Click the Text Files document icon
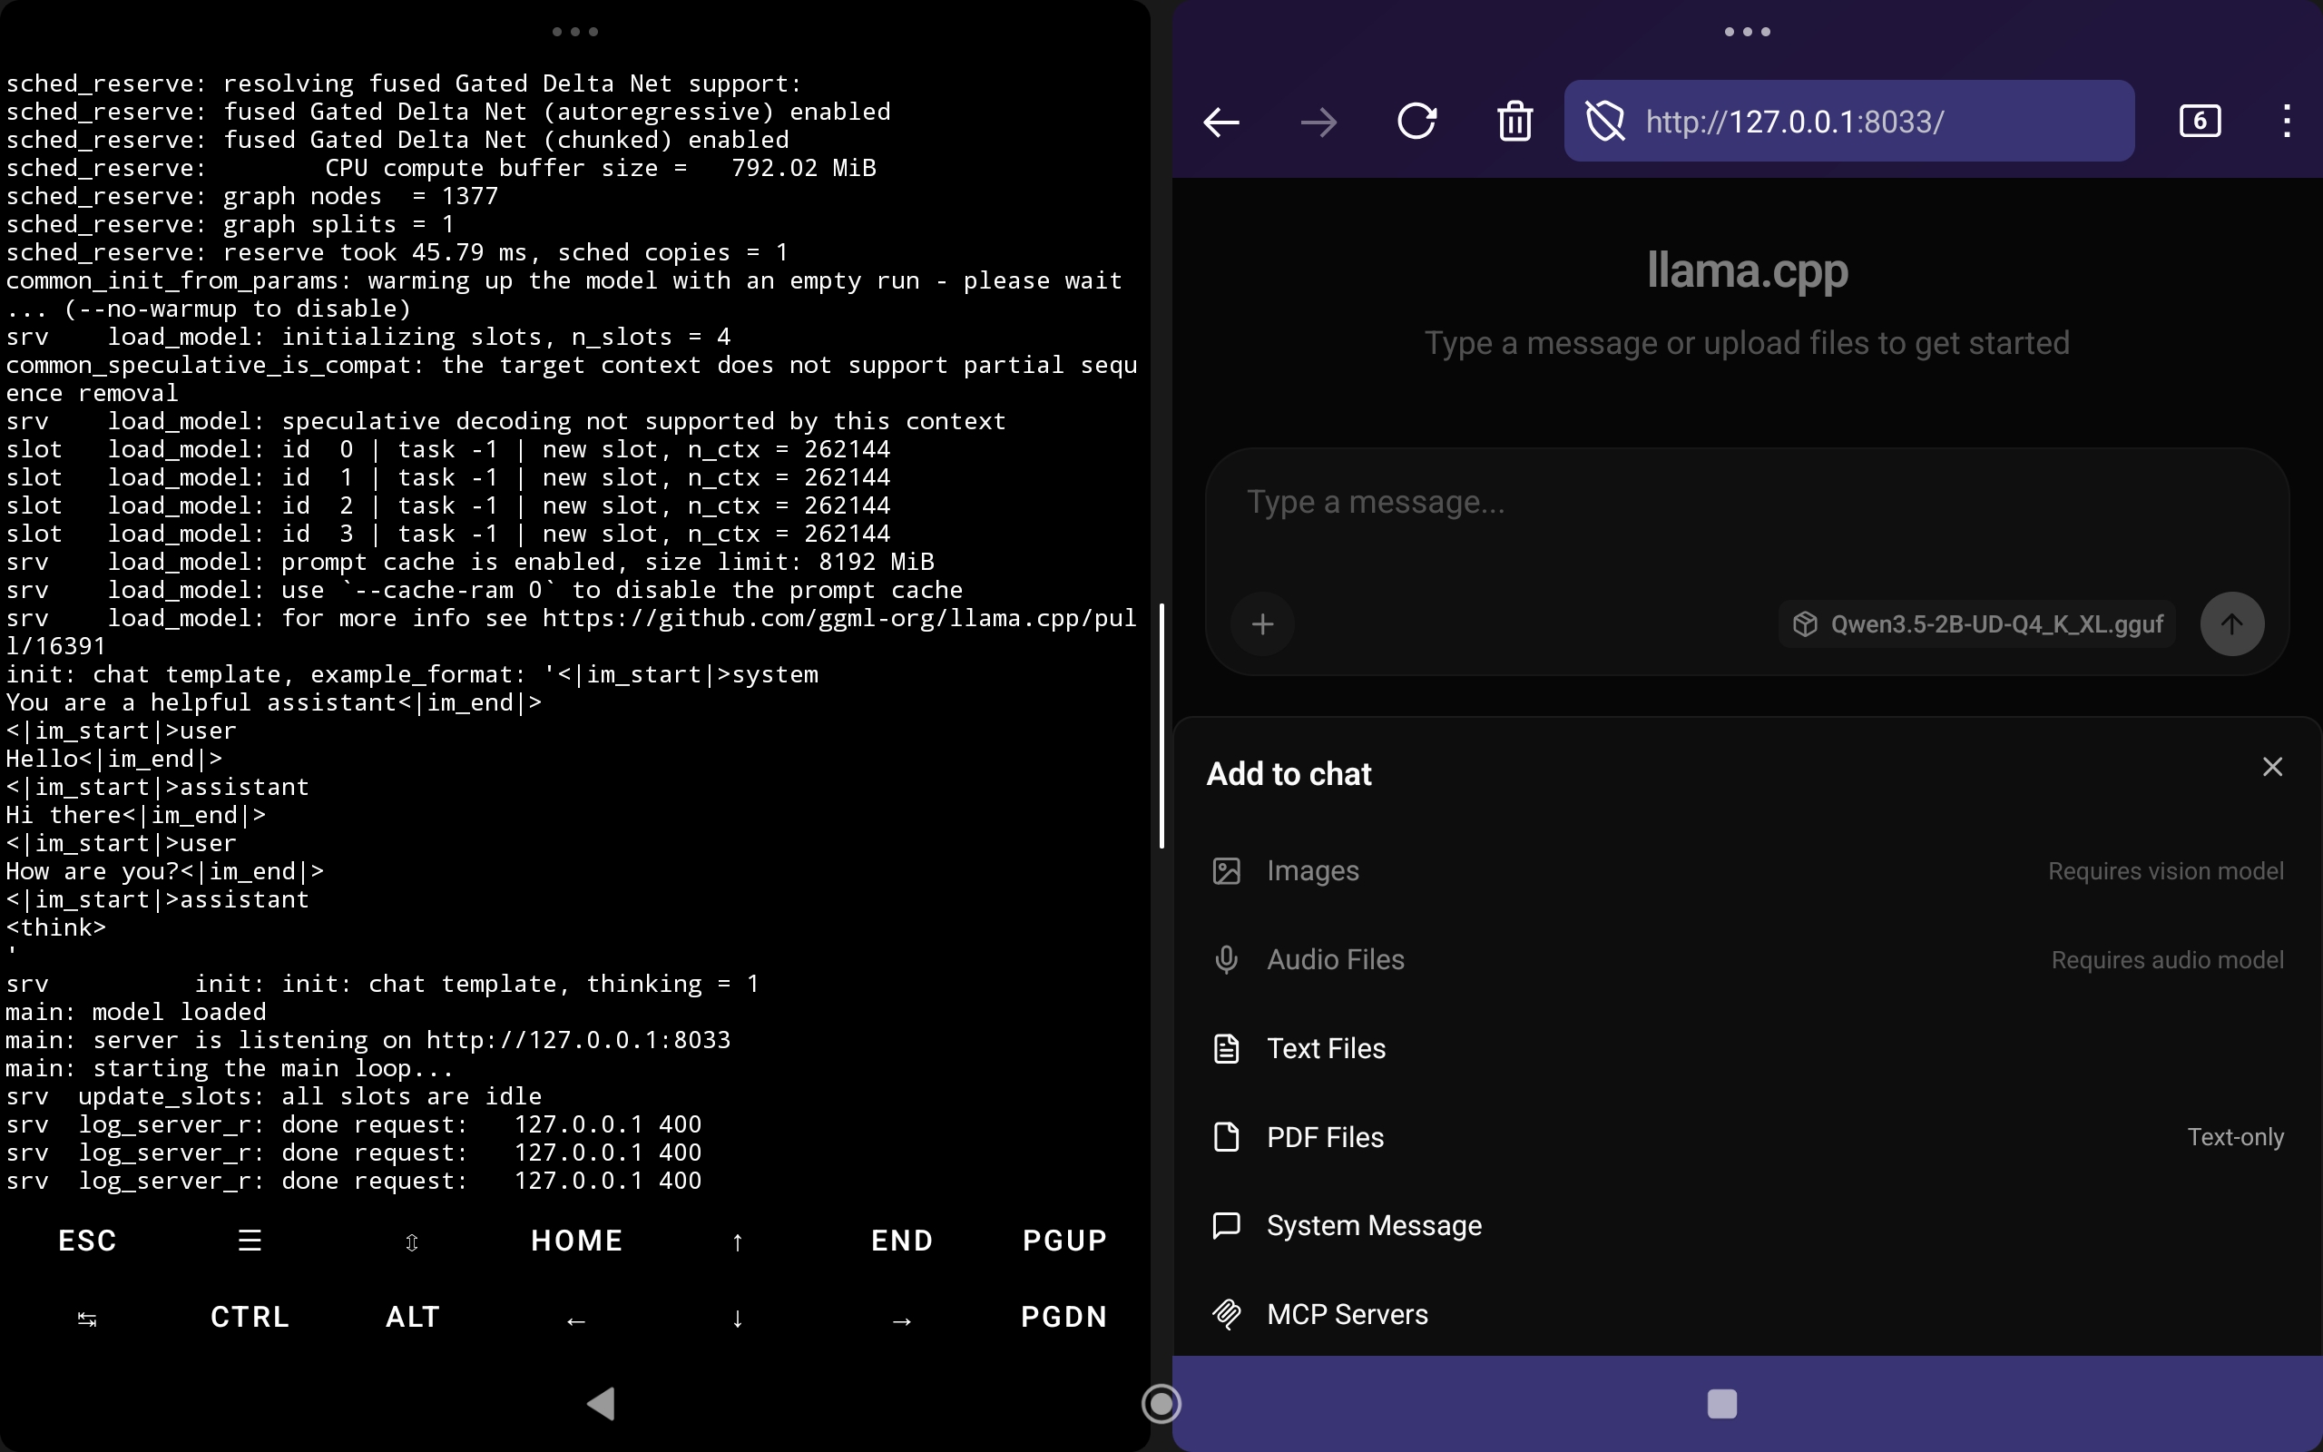 coord(1227,1049)
